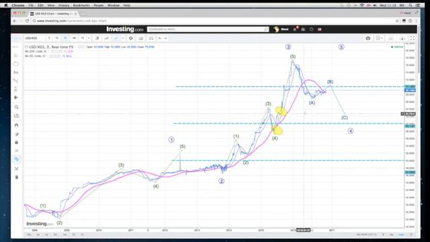Open a new Chrome tab
Screen dimensions: 430x242
point(83,13)
